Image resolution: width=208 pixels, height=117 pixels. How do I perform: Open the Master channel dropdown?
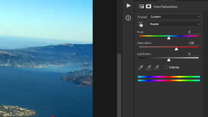click(174, 24)
